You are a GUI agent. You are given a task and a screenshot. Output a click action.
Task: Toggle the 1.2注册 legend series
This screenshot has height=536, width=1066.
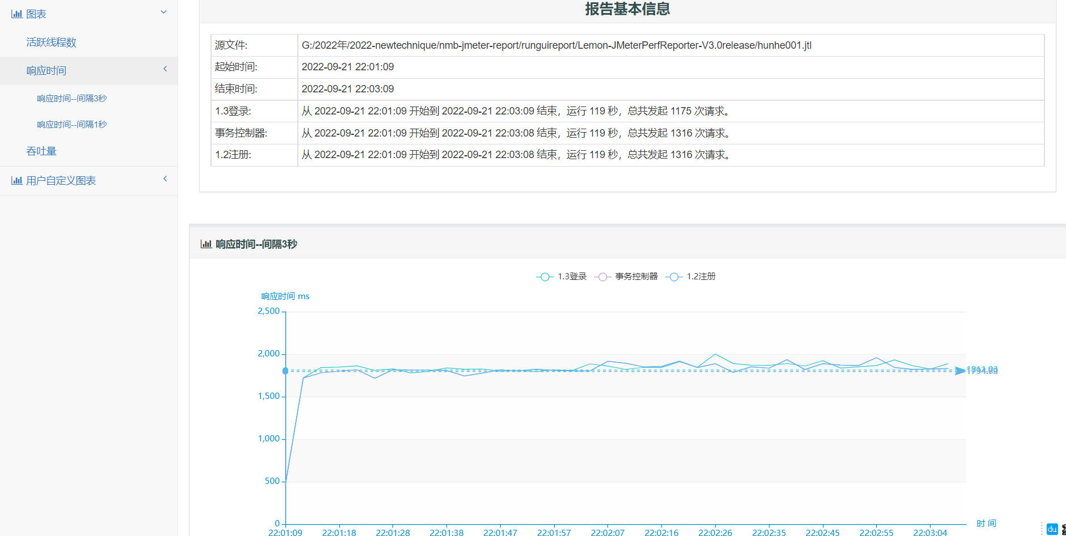[x=690, y=276]
